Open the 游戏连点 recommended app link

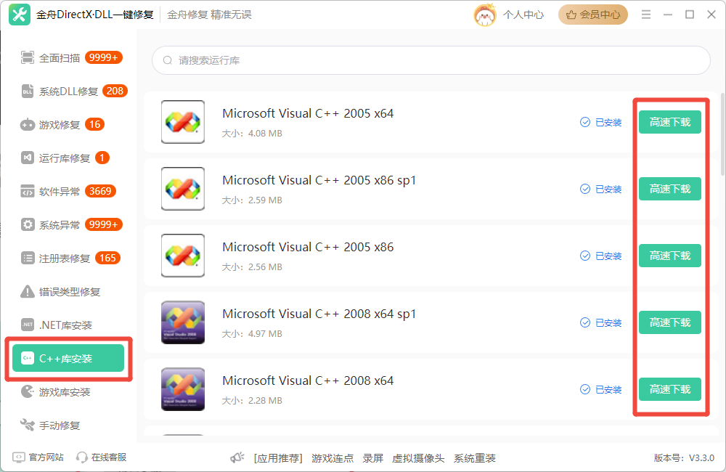[333, 458]
